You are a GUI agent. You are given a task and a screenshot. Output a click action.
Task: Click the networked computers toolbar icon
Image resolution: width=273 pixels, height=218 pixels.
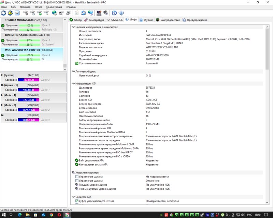90,13
